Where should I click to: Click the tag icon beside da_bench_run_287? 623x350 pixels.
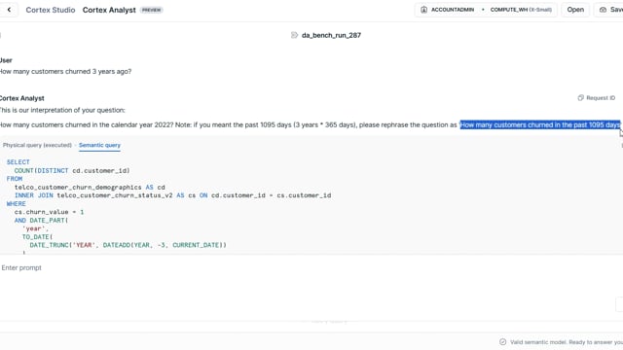(294, 35)
